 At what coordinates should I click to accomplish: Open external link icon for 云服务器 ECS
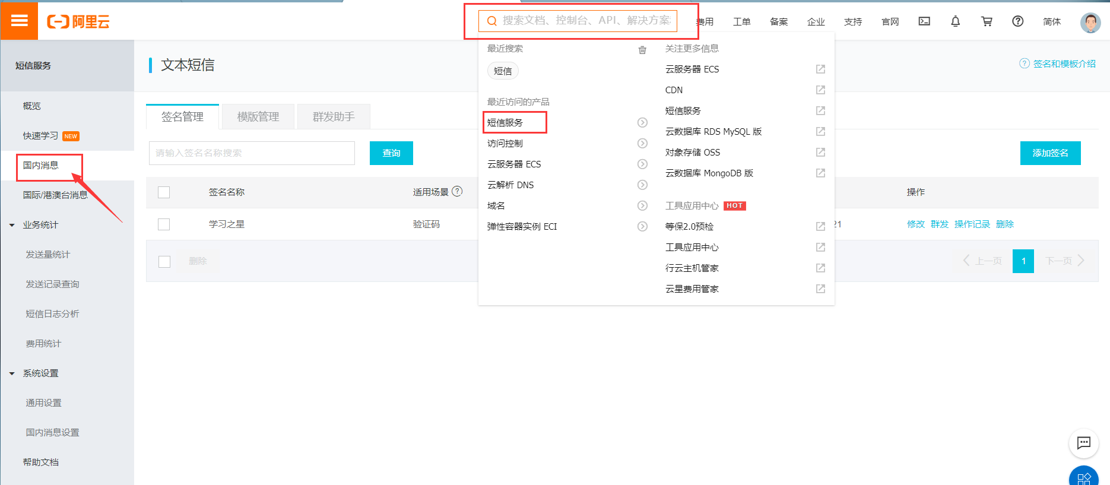[x=820, y=69]
